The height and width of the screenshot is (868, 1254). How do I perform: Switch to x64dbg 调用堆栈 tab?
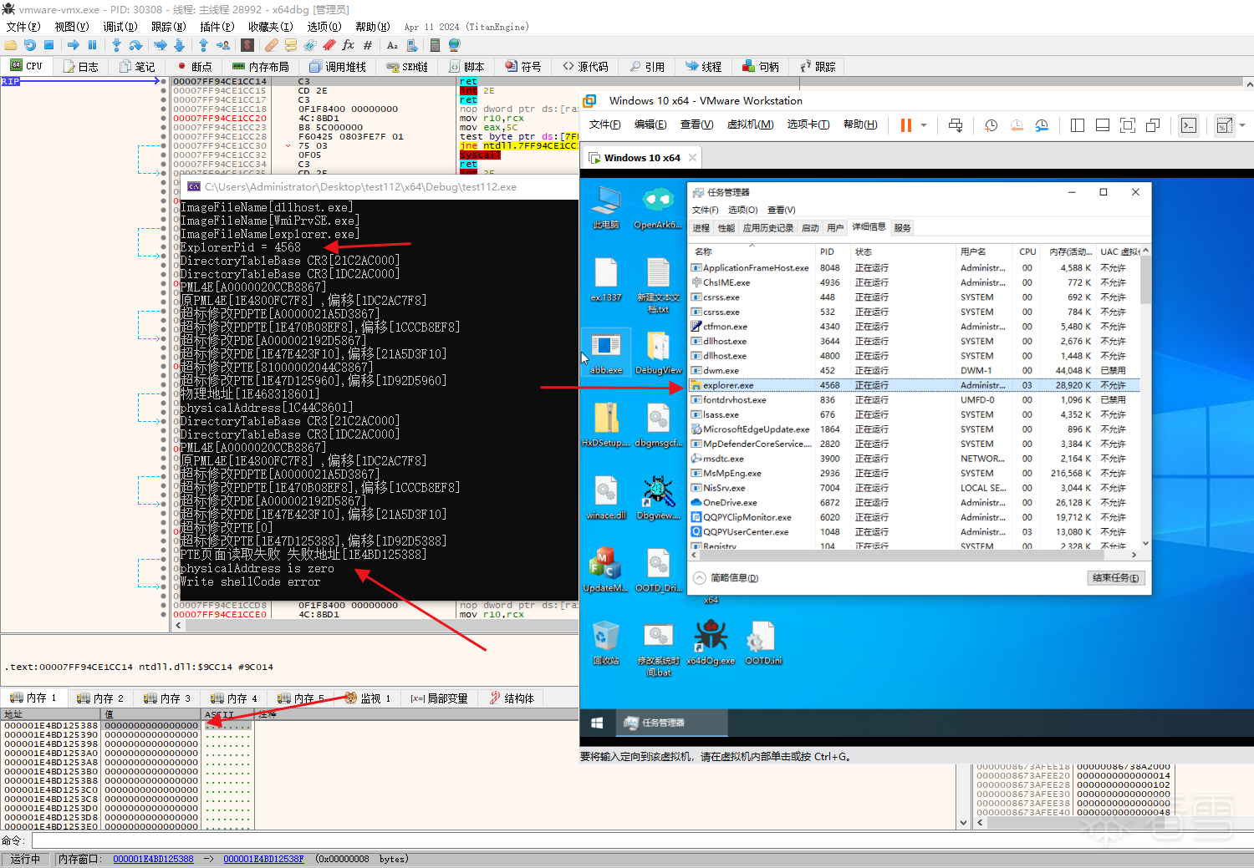[338, 67]
